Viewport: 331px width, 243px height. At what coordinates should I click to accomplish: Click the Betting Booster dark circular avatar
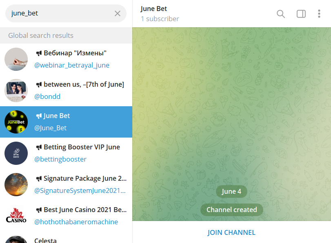point(16,153)
